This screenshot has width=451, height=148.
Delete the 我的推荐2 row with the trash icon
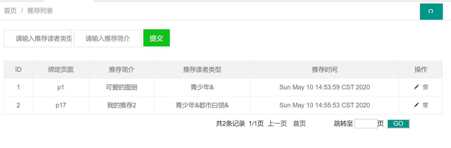[425, 105]
